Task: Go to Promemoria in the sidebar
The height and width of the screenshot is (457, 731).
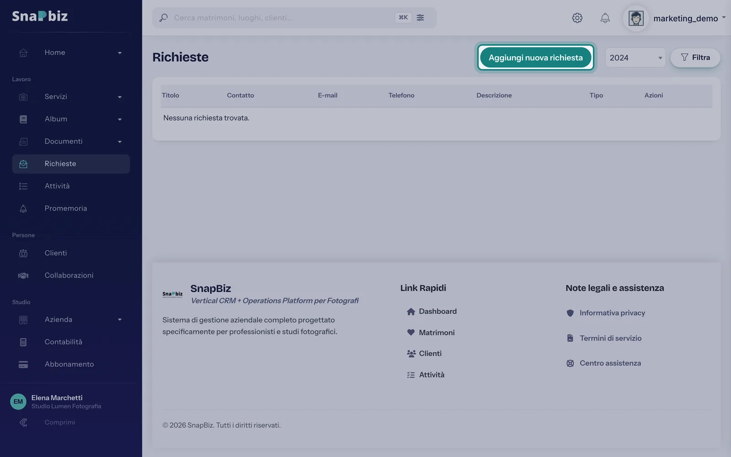Action: [x=71, y=208]
